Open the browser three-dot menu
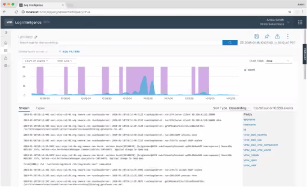Image resolution: width=307 pixels, height=187 pixels. [303, 12]
